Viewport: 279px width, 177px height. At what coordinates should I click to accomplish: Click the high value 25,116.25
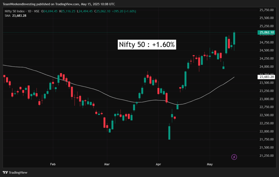pos(68,11)
